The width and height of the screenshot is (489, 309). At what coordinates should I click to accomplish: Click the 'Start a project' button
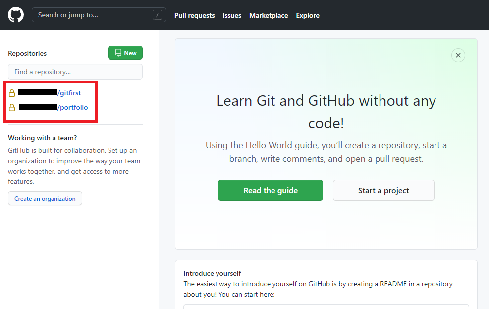383,190
